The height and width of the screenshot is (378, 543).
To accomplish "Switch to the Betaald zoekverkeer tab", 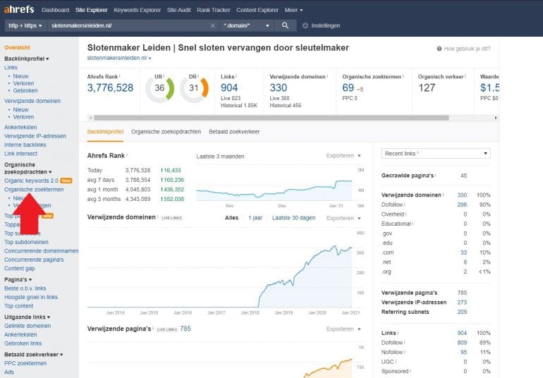I will 234,132.
